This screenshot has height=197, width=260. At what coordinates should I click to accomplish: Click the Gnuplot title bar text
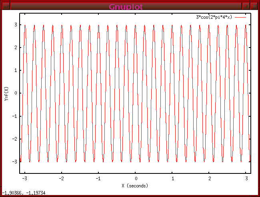pos(126,6)
